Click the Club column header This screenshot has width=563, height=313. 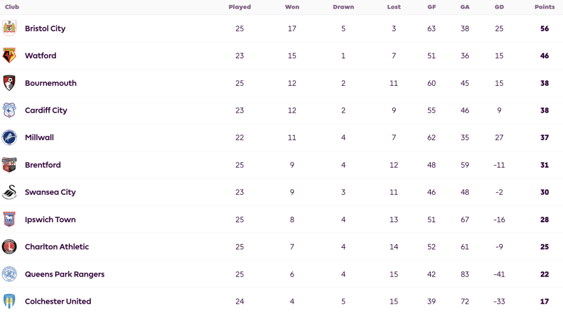(12, 7)
